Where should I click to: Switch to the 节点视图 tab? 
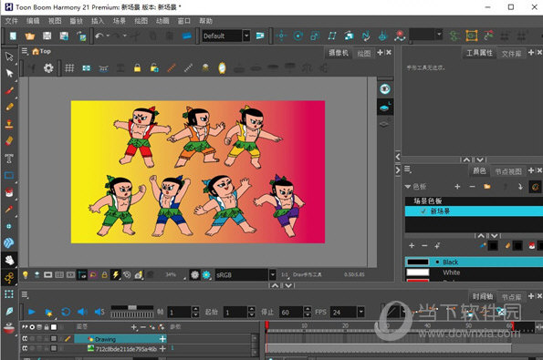(x=508, y=171)
